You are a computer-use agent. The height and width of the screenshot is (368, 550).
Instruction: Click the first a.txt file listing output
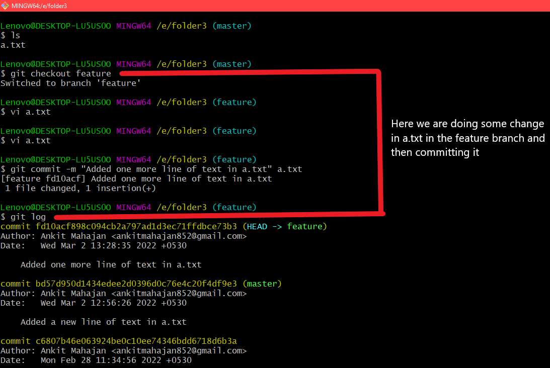(13, 45)
